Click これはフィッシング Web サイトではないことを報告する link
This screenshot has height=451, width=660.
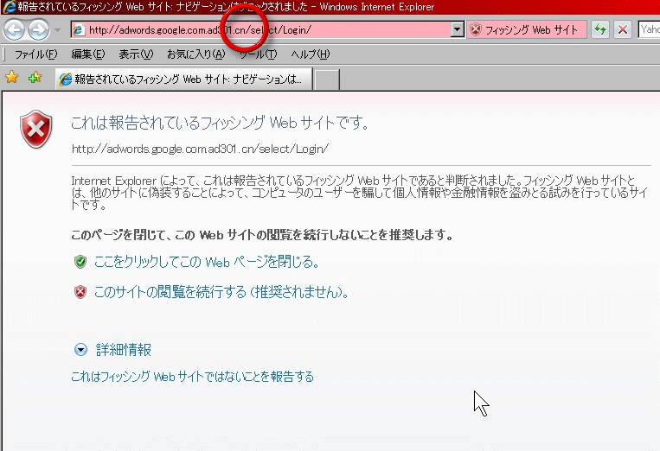click(x=192, y=376)
